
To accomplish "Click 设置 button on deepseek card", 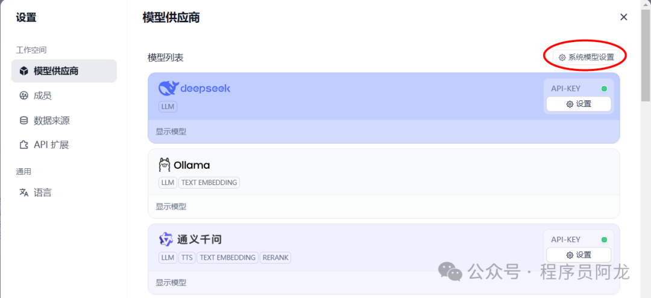I will coord(579,104).
